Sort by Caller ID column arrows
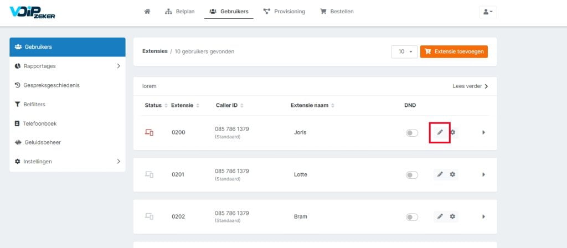 pyautogui.click(x=241, y=106)
